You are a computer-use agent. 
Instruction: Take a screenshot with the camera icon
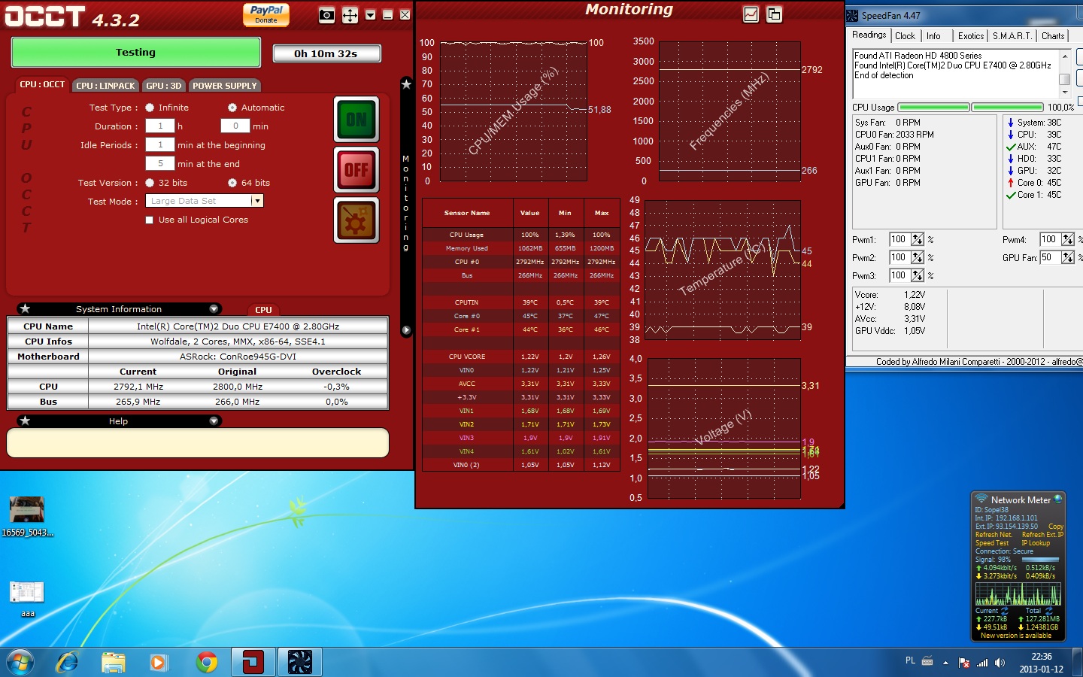coord(326,15)
